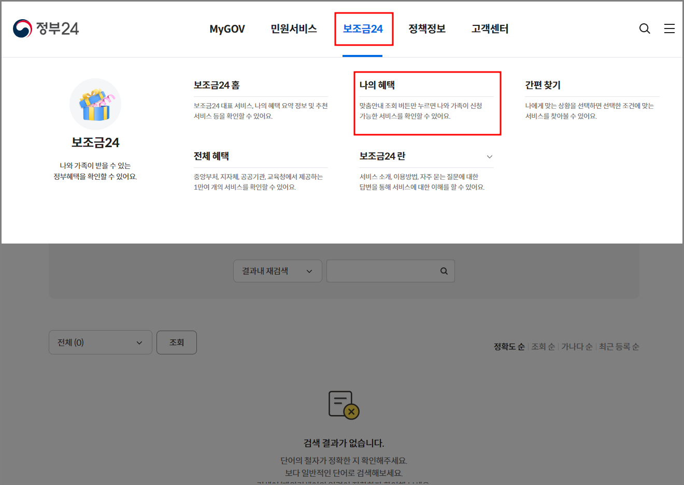Open the hamburger menu icon
Viewport: 684px width, 485px height.
coord(669,28)
